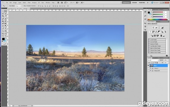
Task: Add a Vibrance adjustment
Action: pos(150,32)
